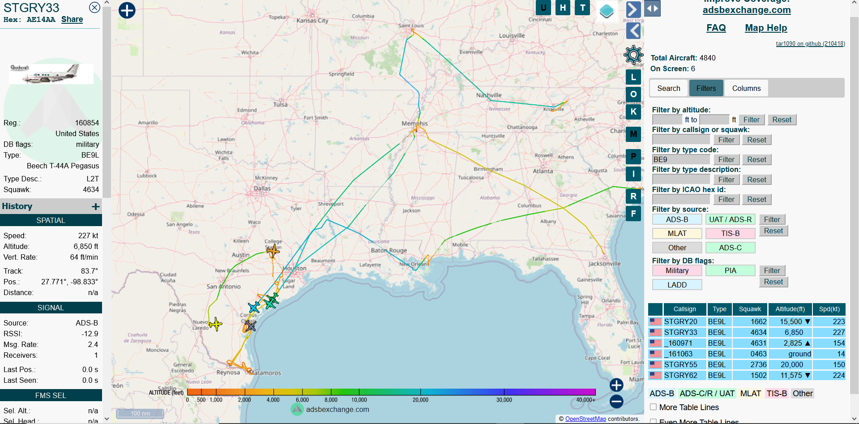Viewport: 859px width, 424px height.
Task: Select the STGRY55 row in aircraft table
Action: [x=747, y=364]
